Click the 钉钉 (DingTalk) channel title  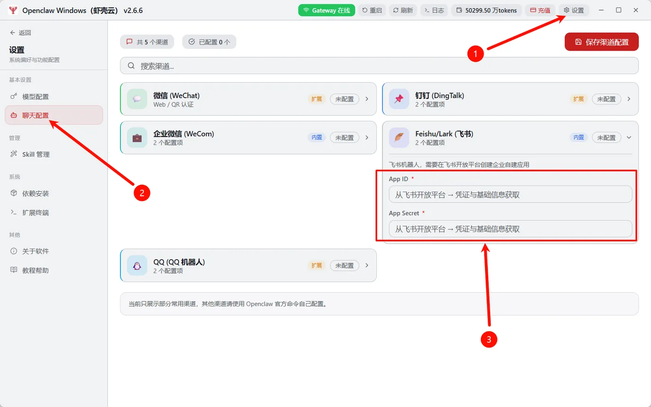pyautogui.click(x=439, y=95)
